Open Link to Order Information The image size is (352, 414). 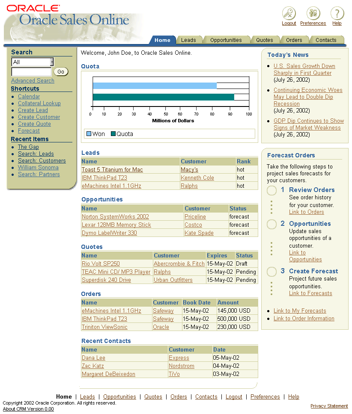click(x=304, y=319)
